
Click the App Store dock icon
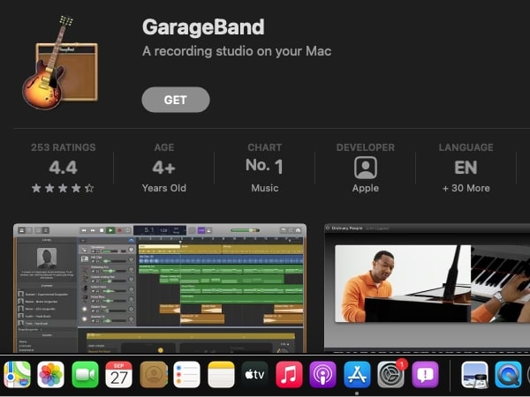357,375
